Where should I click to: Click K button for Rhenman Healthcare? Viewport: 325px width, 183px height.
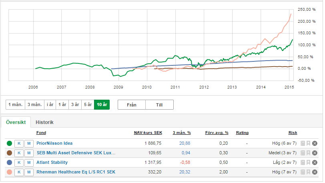pos(19,172)
